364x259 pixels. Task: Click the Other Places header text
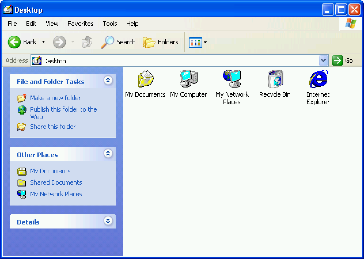pos(37,155)
